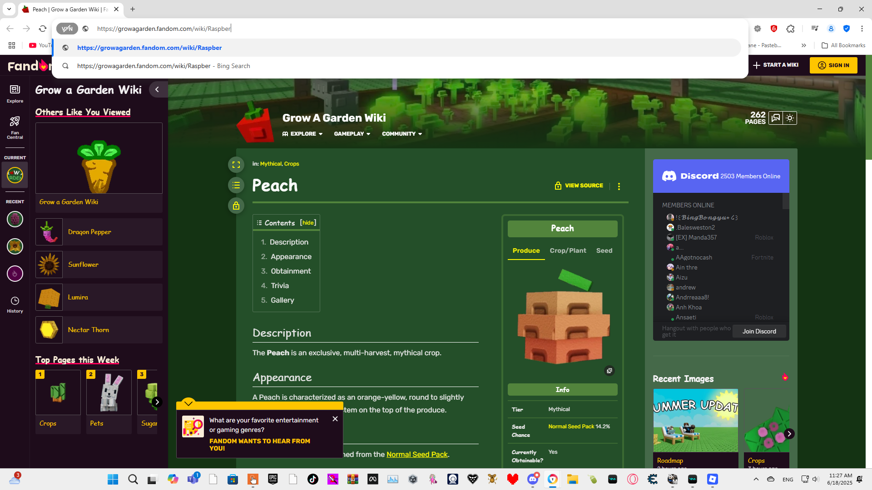Enlarge the Peach image with expand icon

pos(609,371)
